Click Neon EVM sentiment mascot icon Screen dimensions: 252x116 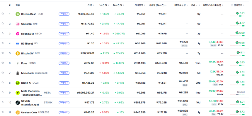(237, 33)
